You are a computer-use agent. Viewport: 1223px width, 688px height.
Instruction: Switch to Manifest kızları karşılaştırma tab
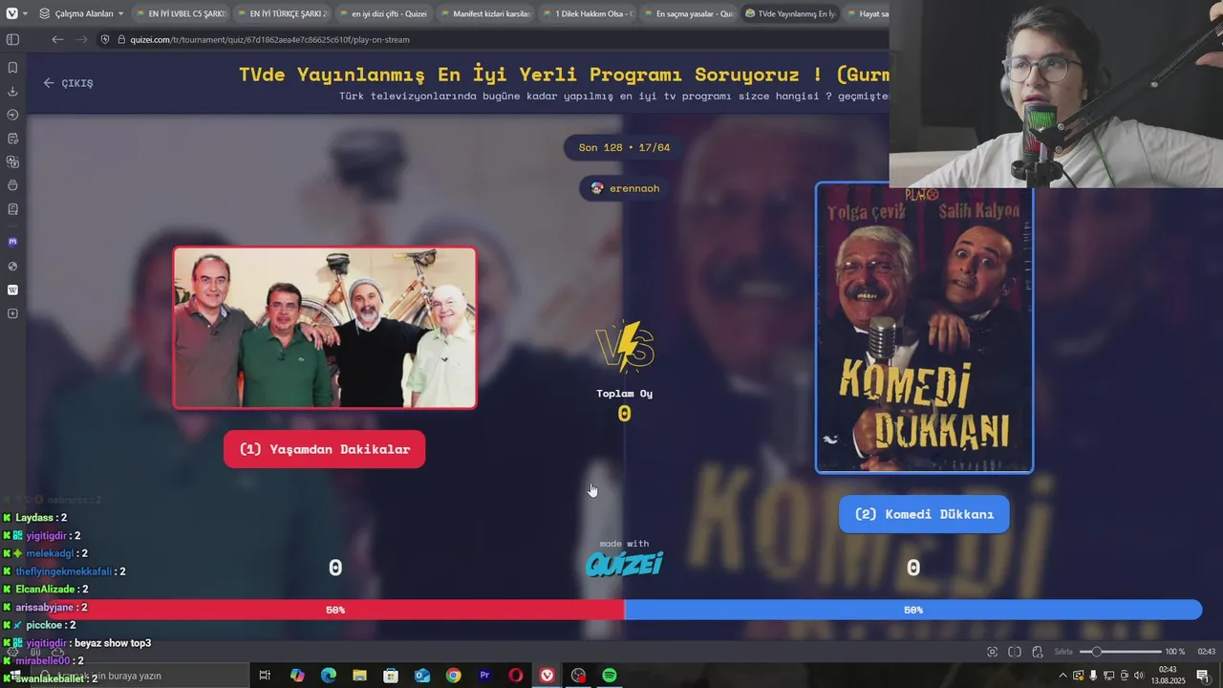point(483,13)
